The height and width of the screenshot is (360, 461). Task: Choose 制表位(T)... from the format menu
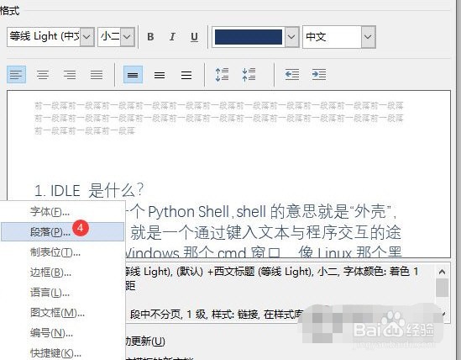(63, 252)
